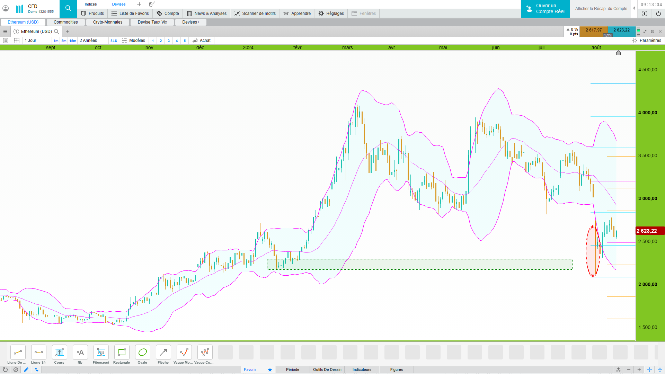Click the 2 623,22 buy price box
This screenshot has width=665, height=374.
pos(621,30)
